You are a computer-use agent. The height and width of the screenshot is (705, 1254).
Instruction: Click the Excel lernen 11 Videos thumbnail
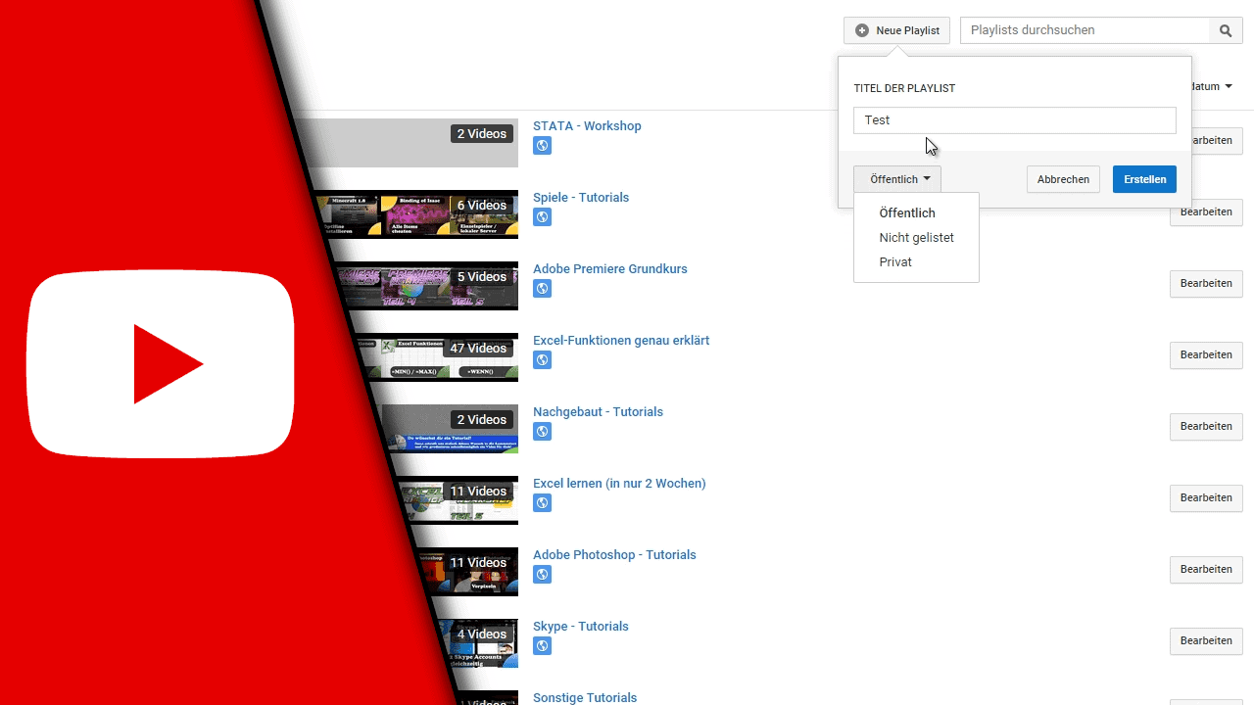458,500
